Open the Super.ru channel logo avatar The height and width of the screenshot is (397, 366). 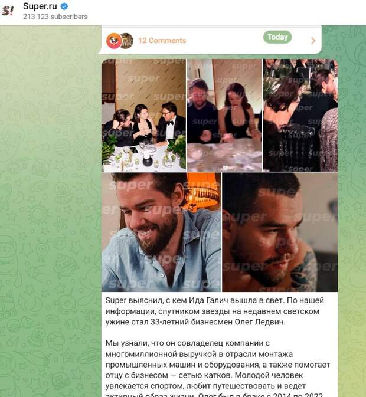(x=8, y=11)
